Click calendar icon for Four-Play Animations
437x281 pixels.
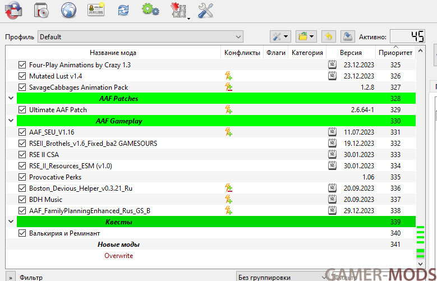[x=332, y=65]
